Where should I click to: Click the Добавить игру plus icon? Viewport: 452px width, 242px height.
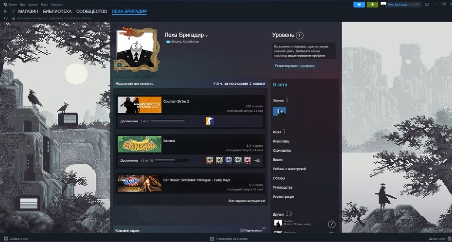(5, 239)
